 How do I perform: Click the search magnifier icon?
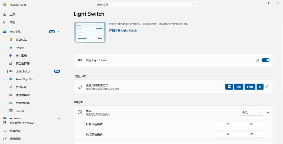tap(194, 5)
